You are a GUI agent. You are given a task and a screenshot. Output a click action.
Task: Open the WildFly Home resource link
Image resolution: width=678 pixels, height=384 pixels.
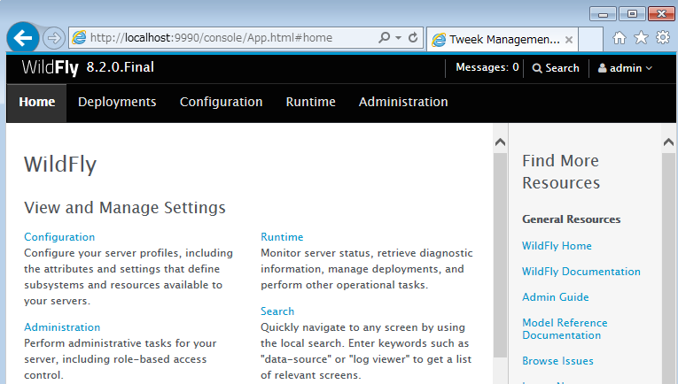point(557,245)
